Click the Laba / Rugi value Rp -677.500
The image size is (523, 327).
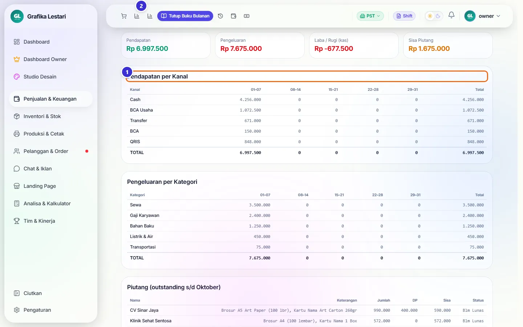tap(334, 49)
